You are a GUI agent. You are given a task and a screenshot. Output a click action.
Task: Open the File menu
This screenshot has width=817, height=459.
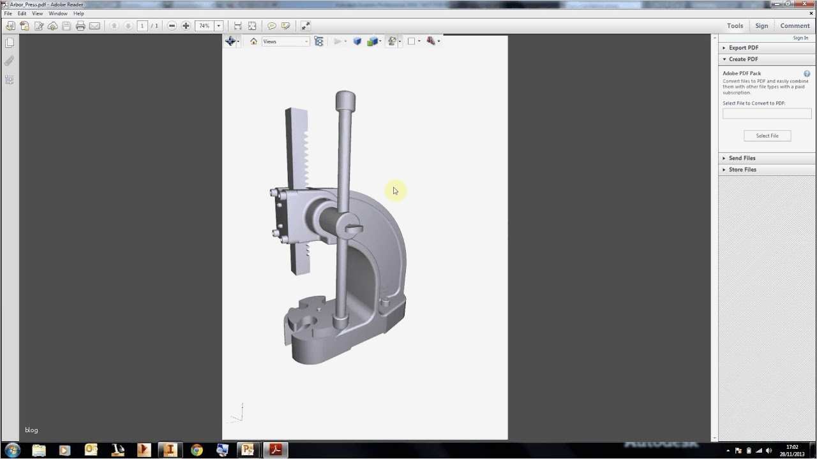point(8,13)
